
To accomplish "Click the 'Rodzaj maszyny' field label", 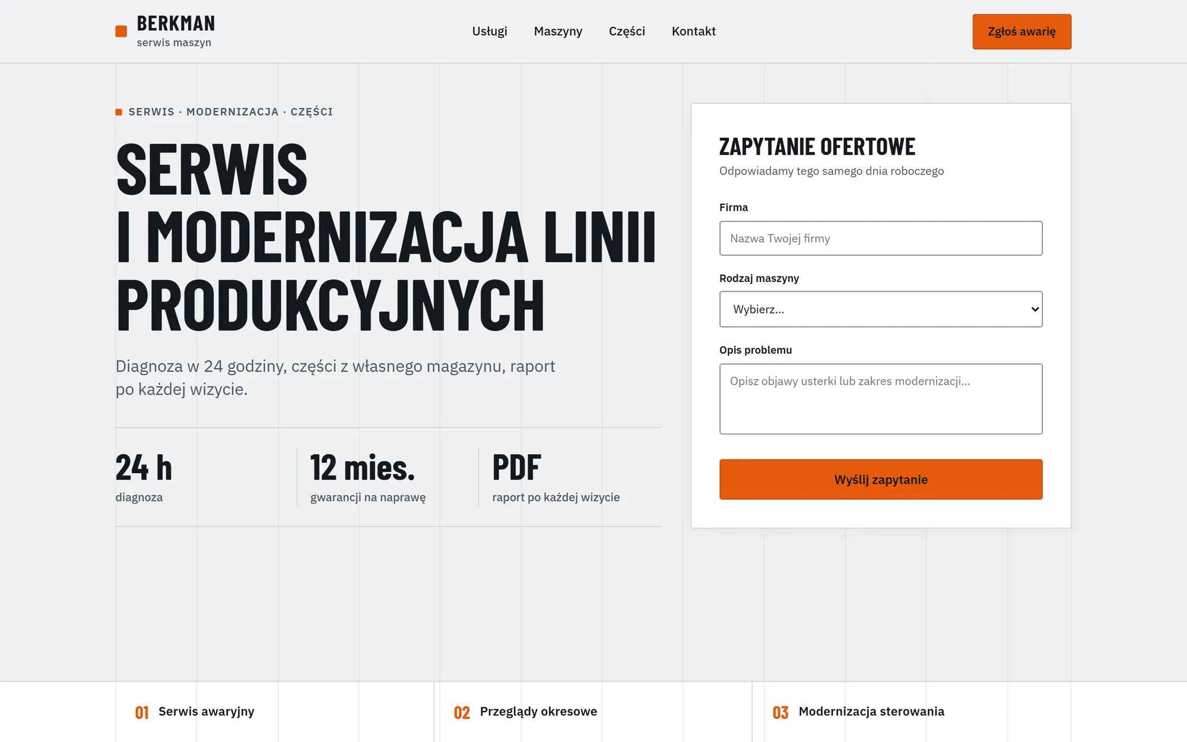I will [759, 278].
